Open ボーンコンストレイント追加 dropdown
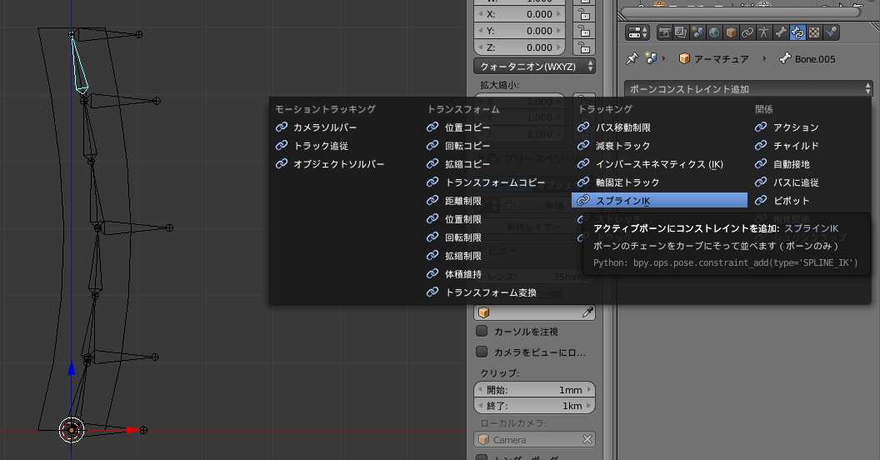 pyautogui.click(x=748, y=88)
